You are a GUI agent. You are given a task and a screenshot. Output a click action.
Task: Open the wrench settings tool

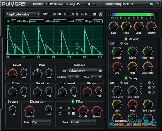tap(100, 14)
